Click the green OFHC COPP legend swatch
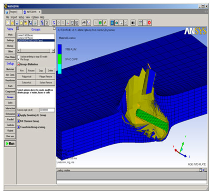The height and width of the screenshot is (195, 213). [x=60, y=59]
